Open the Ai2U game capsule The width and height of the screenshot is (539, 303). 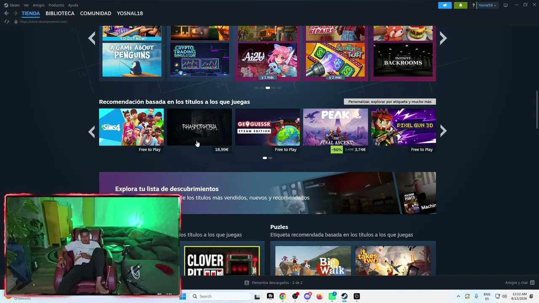coord(267,60)
